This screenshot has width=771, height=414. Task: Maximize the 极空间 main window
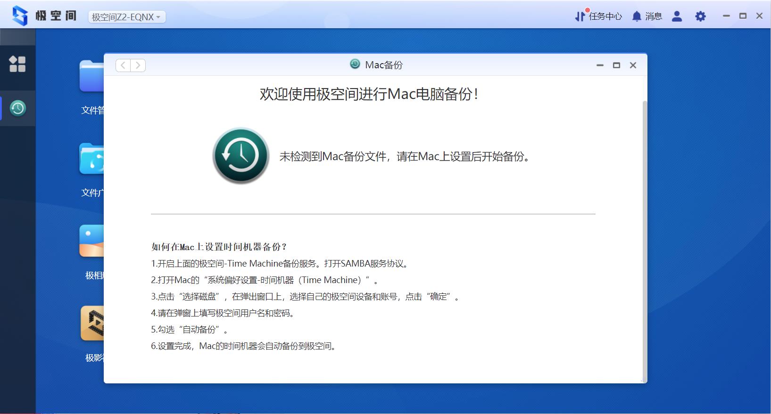click(743, 16)
